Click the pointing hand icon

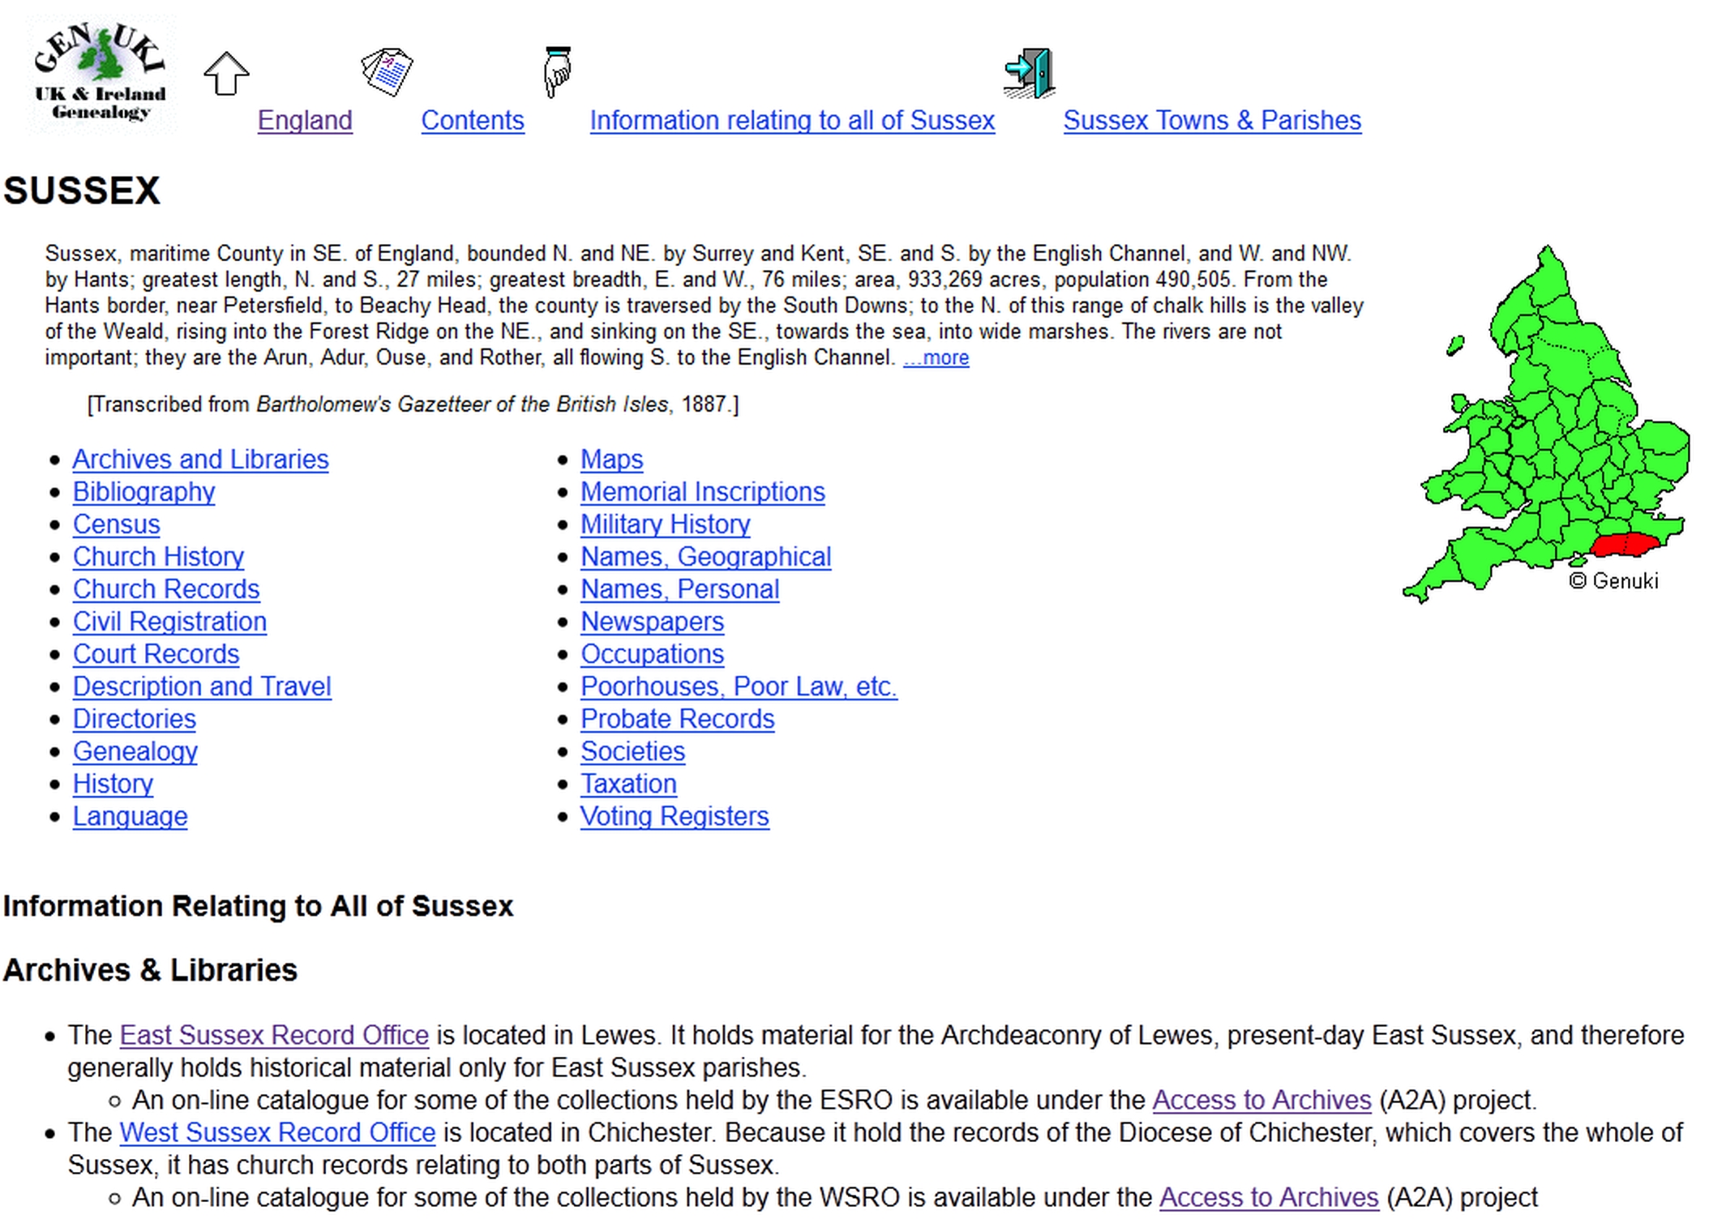point(557,72)
